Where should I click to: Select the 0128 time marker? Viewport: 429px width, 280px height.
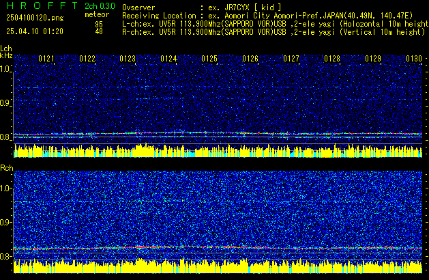coord(332,59)
